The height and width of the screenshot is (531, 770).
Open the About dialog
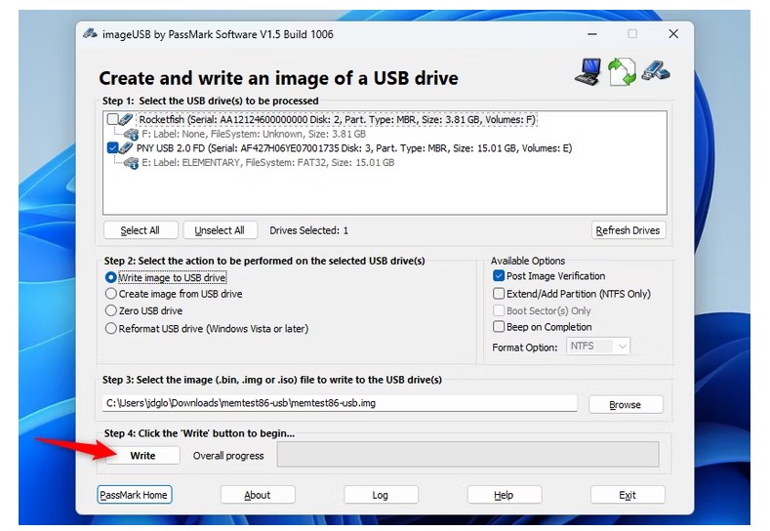tap(258, 495)
